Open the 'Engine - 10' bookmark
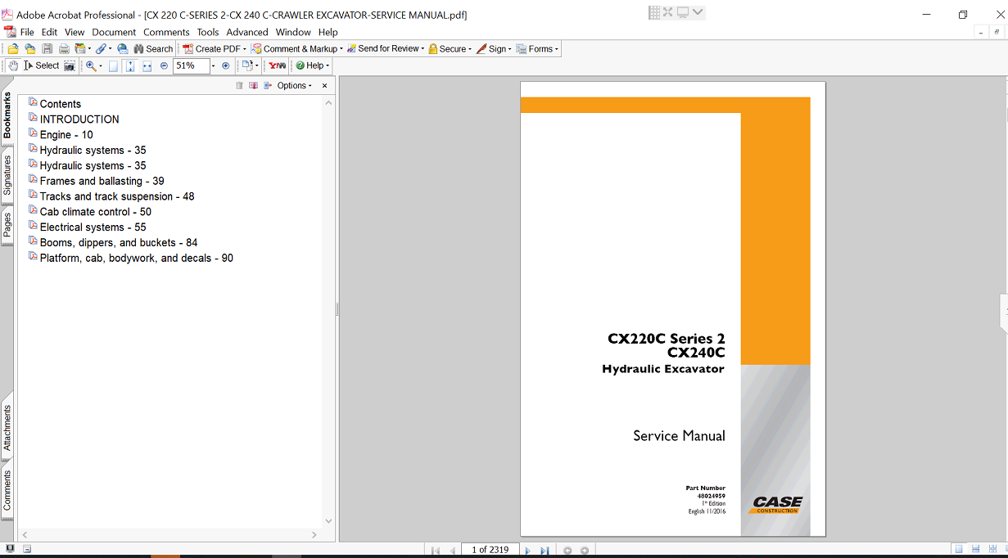The height and width of the screenshot is (558, 1008). (66, 134)
